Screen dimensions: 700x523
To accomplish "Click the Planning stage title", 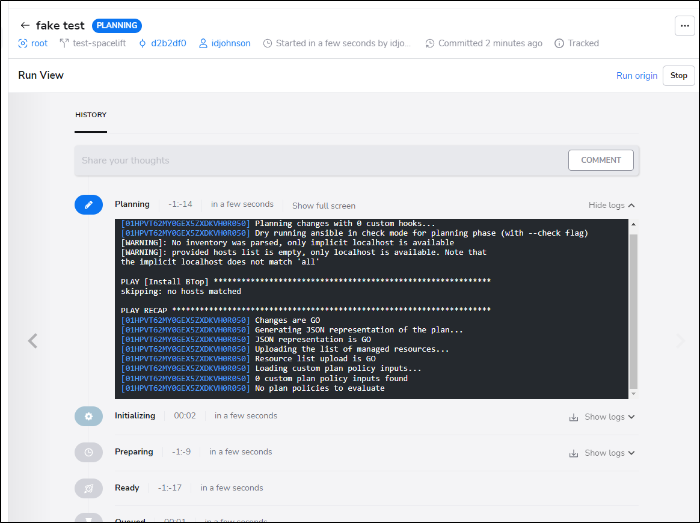I will (x=132, y=204).
